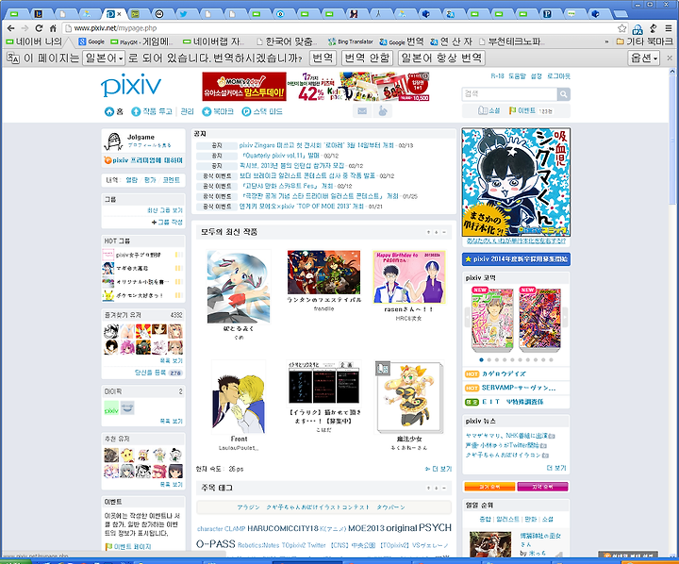Image resolution: width=679 pixels, height=564 pixels.
Task: Move 모두의 최신 작품 section down arrow
Action: click(437, 233)
